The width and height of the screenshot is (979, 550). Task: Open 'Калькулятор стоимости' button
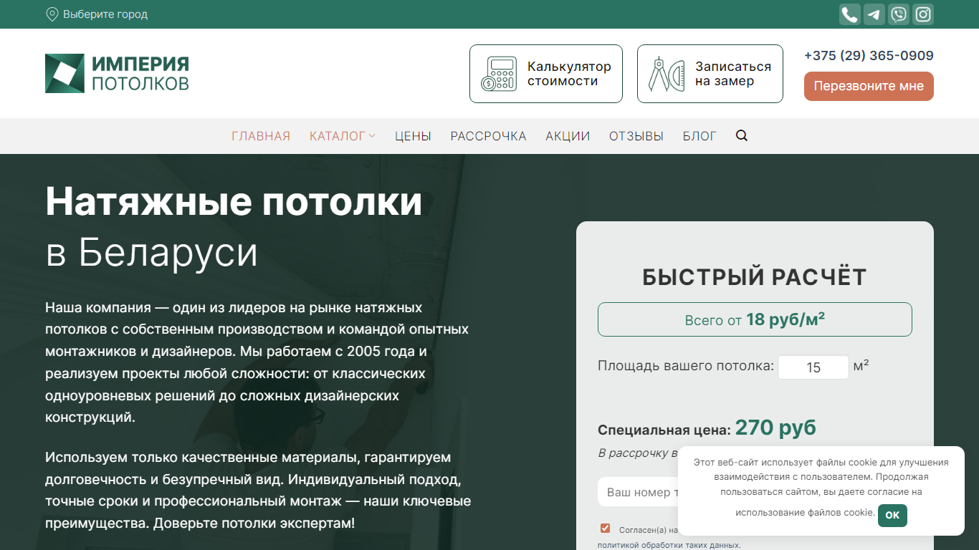(x=546, y=74)
